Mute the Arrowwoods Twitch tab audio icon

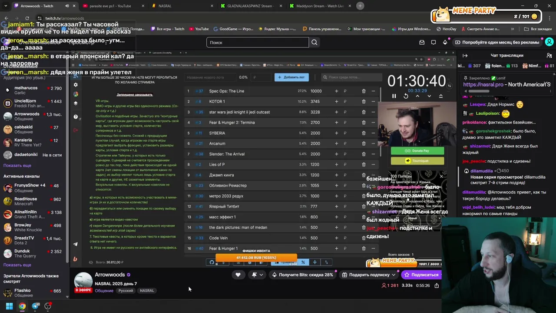67,6
